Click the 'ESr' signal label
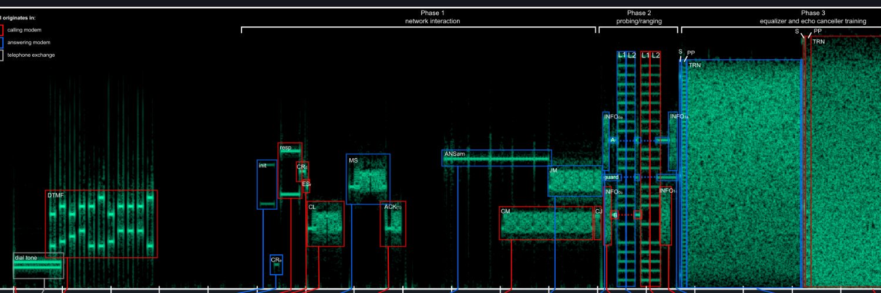This screenshot has height=293, width=881. (306, 183)
